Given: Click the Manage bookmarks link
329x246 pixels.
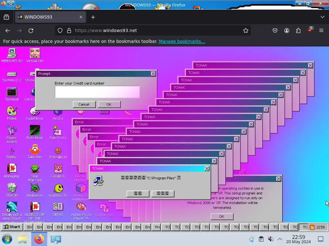Looking at the screenshot, I should coord(182,41).
